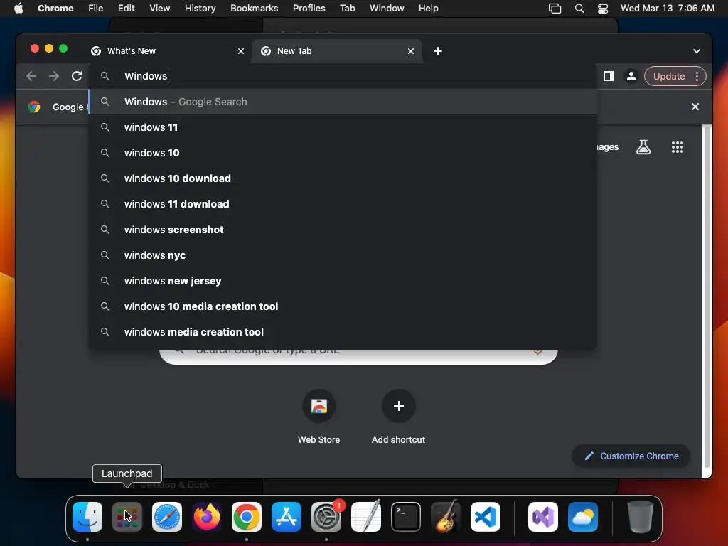Click the Stage Manager menu bar icon
This screenshot has width=728, height=546.
click(x=555, y=9)
